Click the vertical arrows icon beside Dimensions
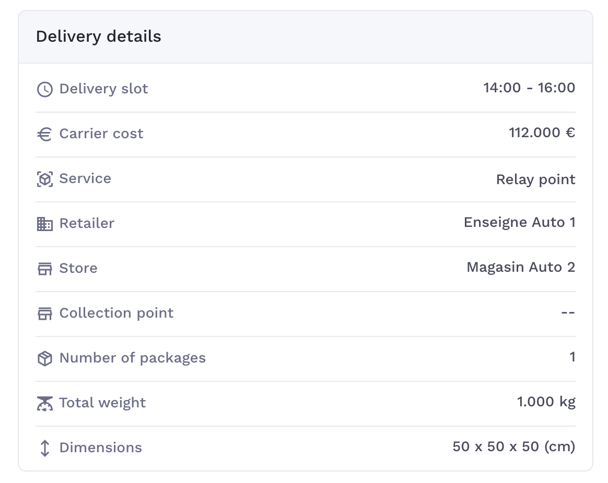Image resolution: width=608 pixels, height=483 pixels. (x=45, y=448)
